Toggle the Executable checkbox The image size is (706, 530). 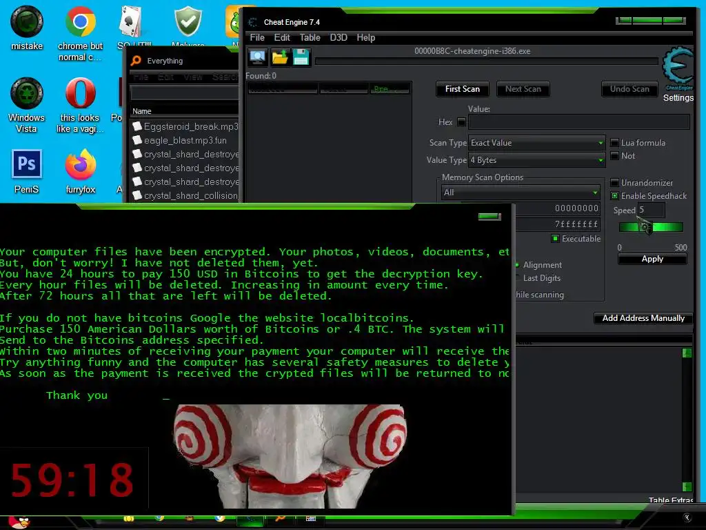click(x=555, y=238)
